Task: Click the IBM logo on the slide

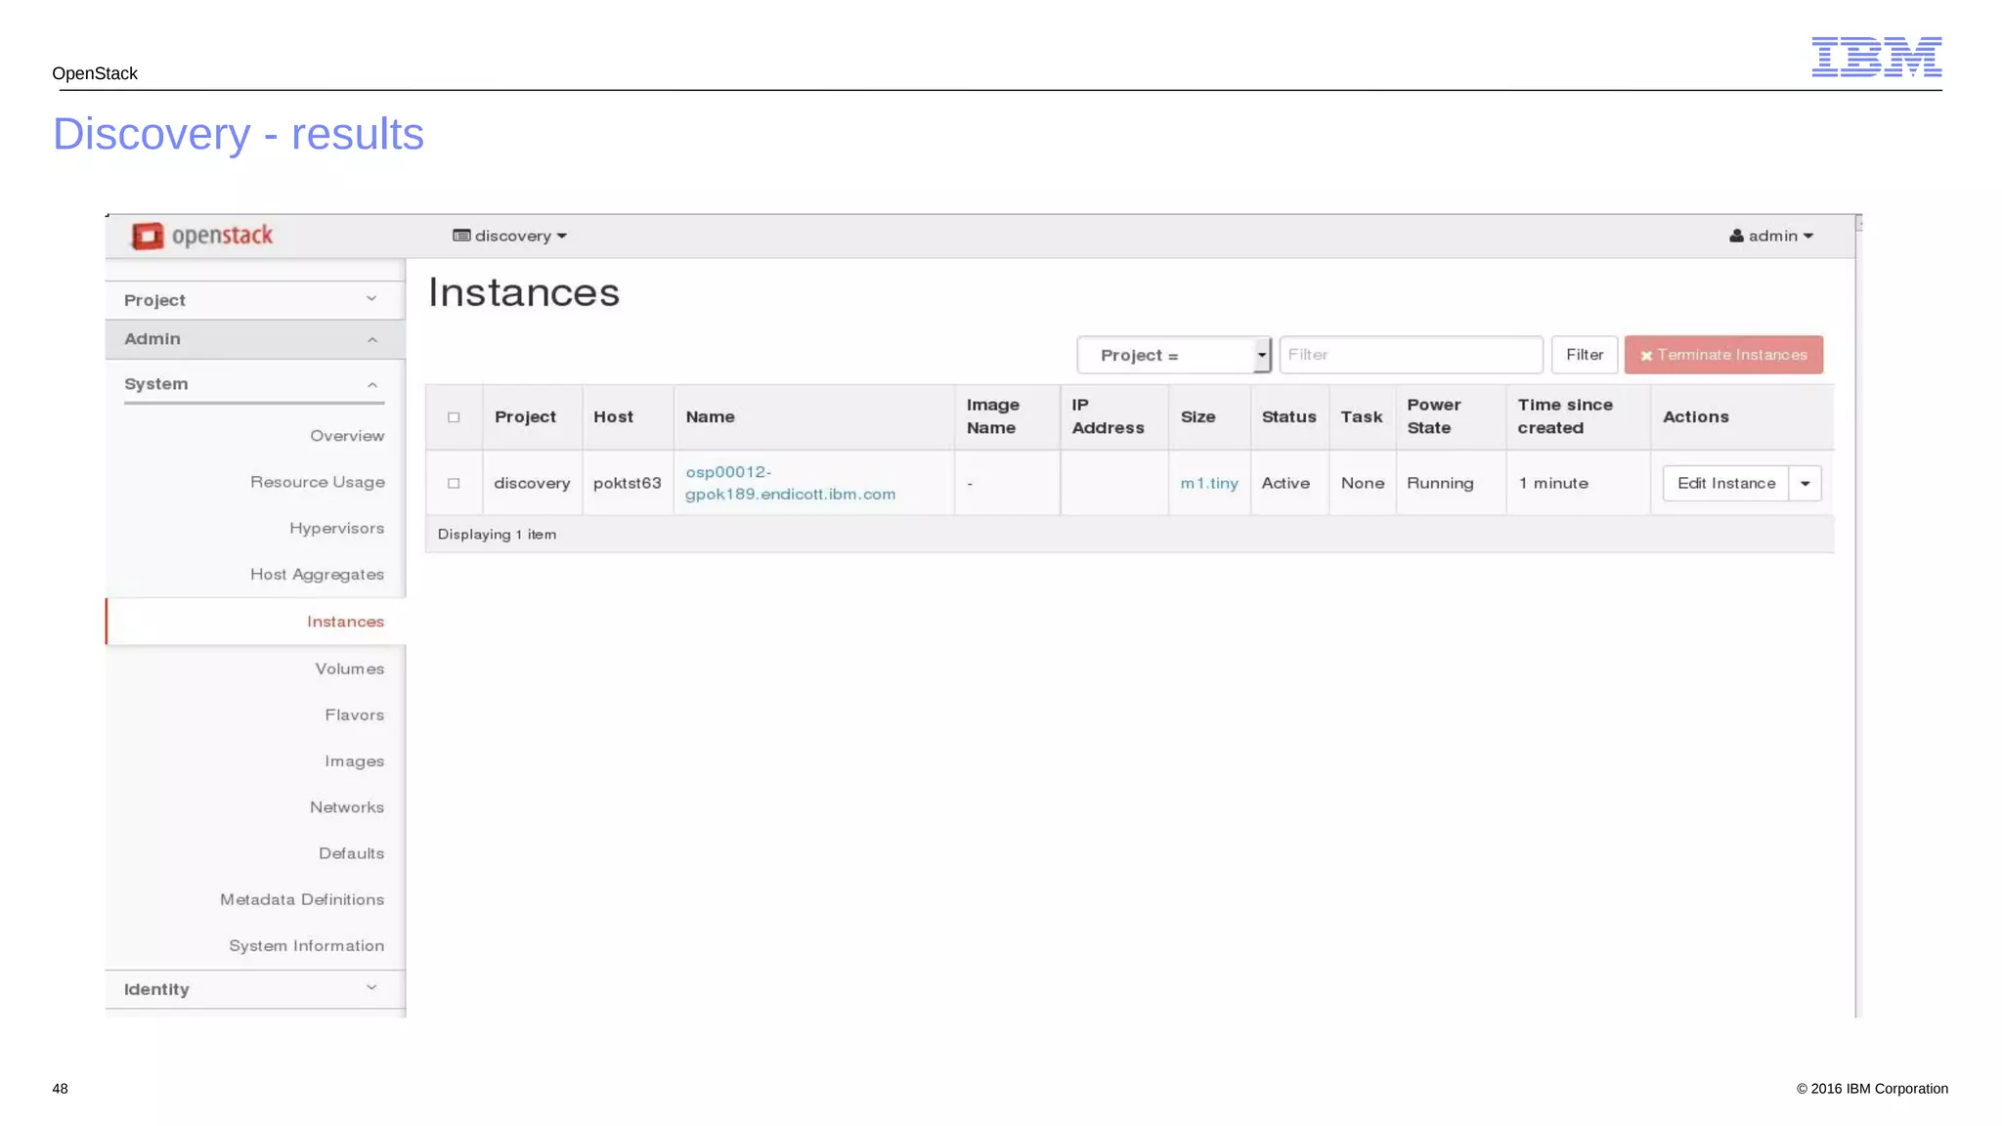Action: (1876, 57)
